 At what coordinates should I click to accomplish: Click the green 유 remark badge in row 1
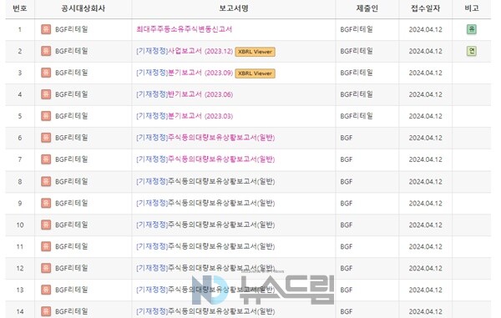pos(472,29)
